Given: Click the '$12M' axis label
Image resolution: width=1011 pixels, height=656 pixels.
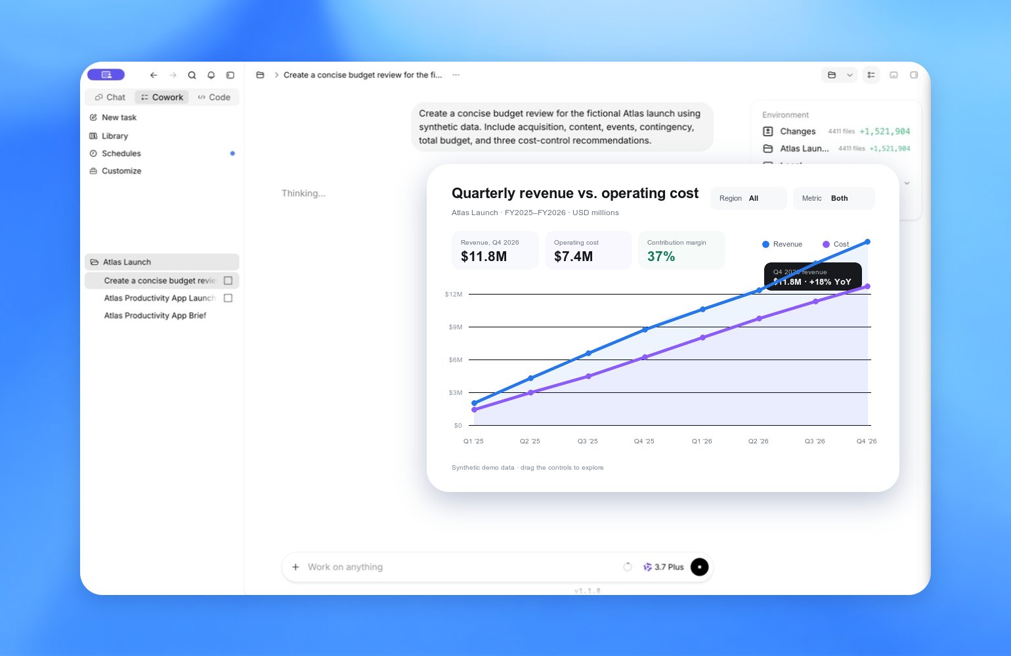Looking at the screenshot, I should click(454, 294).
